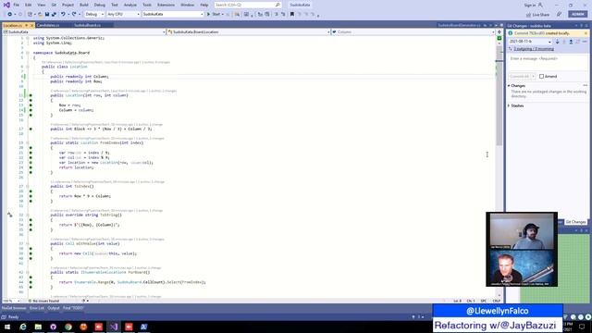The height and width of the screenshot is (333, 592).
Task: Dismiss the commit created notification
Action: [x=586, y=33]
